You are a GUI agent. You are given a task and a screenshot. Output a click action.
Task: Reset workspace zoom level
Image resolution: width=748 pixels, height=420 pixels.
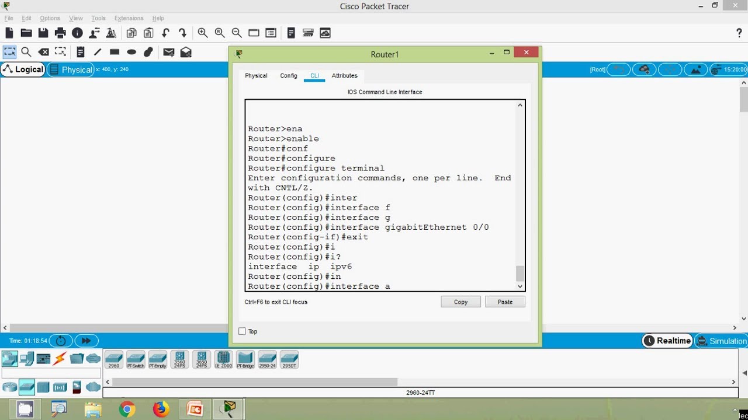tap(220, 33)
